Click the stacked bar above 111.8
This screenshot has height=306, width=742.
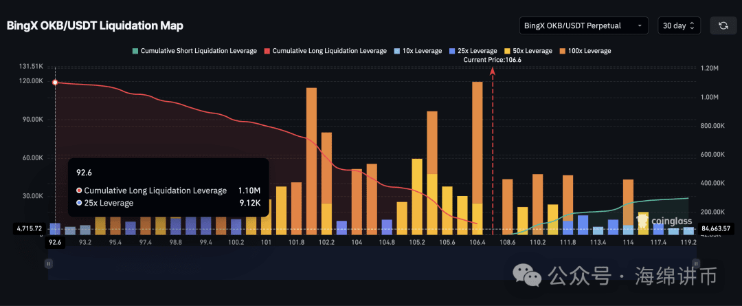(568, 205)
